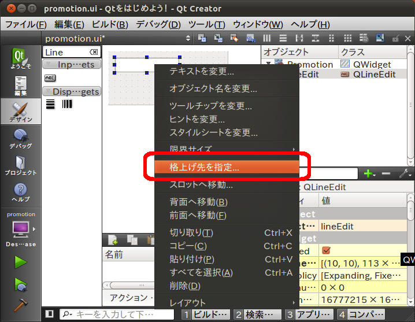
Task: Open the 検索 results pane button
Action: [x=255, y=314]
